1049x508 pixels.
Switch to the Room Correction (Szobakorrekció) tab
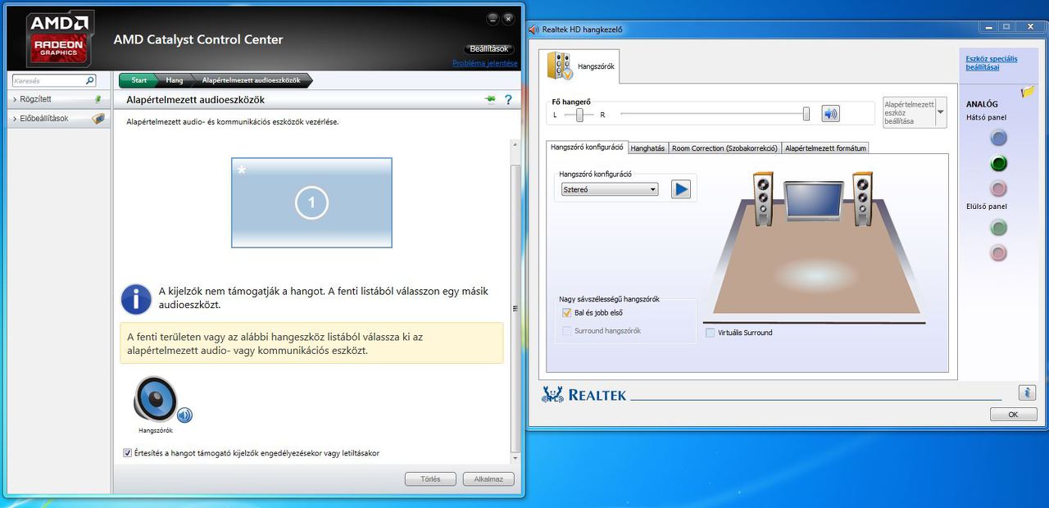click(724, 148)
